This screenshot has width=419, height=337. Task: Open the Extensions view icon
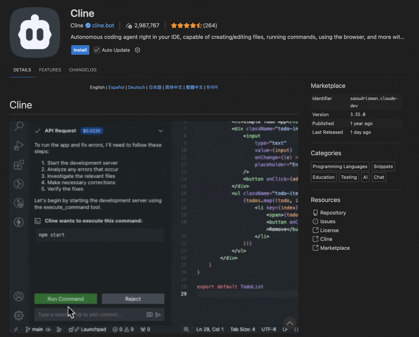click(x=19, y=165)
